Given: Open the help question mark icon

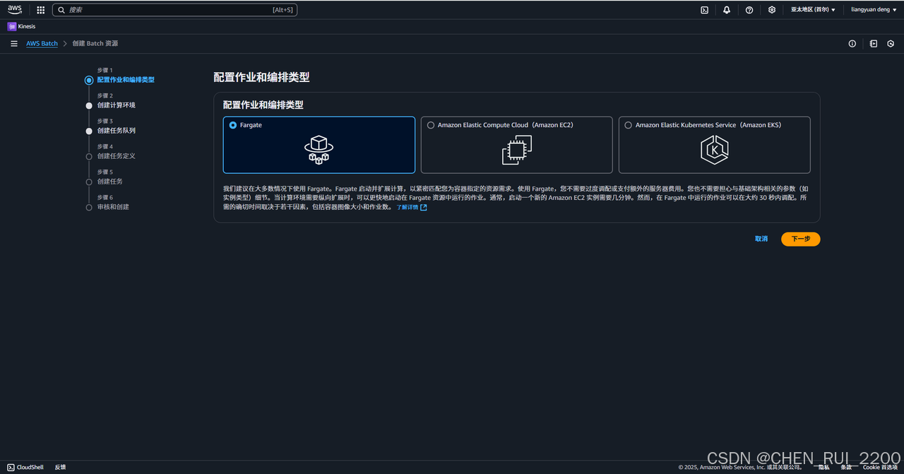Looking at the screenshot, I should click(749, 10).
